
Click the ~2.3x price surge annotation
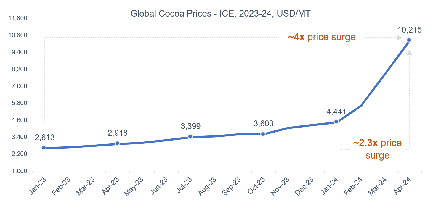tap(377, 149)
